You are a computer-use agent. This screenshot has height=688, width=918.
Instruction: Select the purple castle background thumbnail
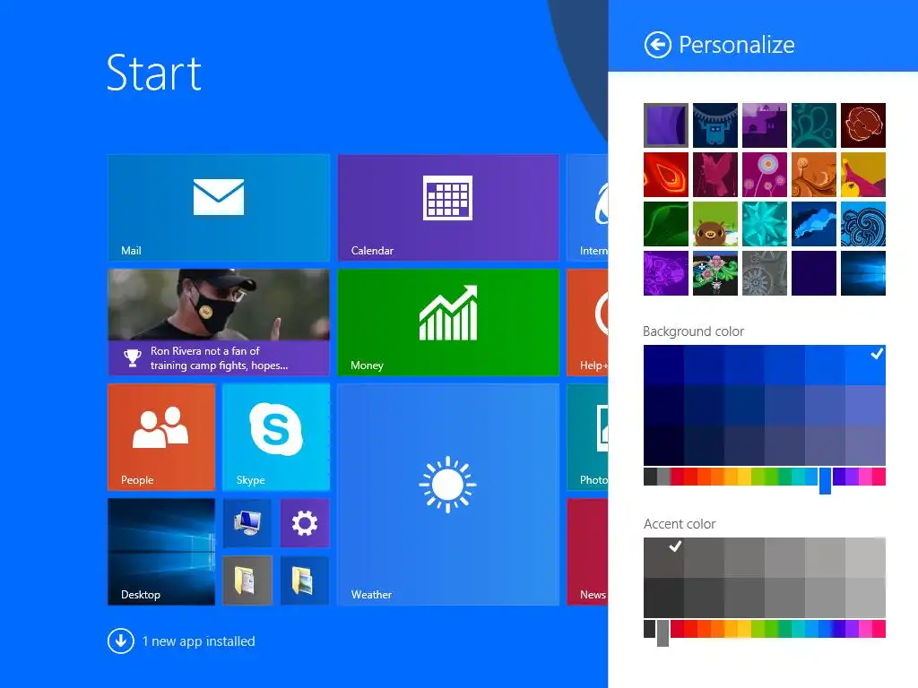(765, 125)
